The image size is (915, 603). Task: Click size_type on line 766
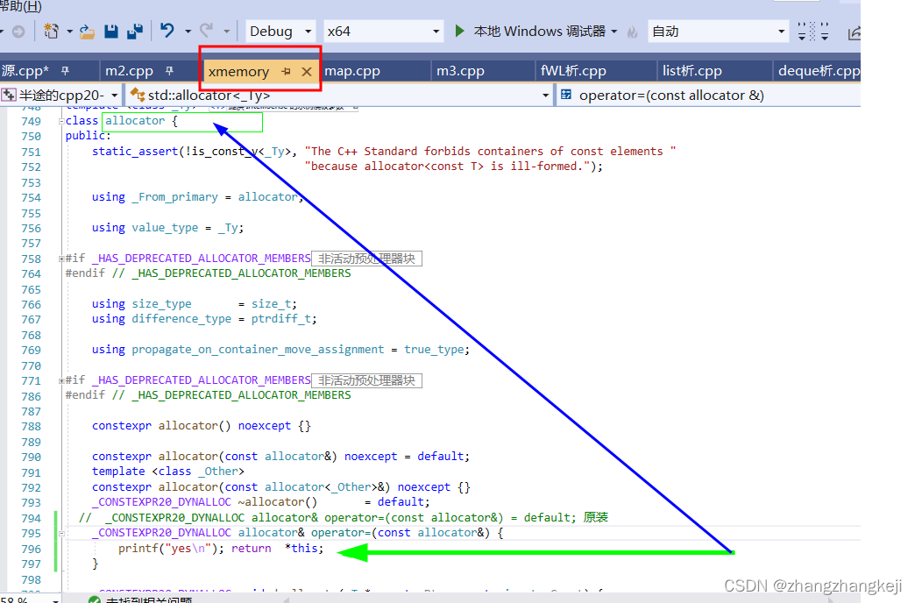(161, 304)
